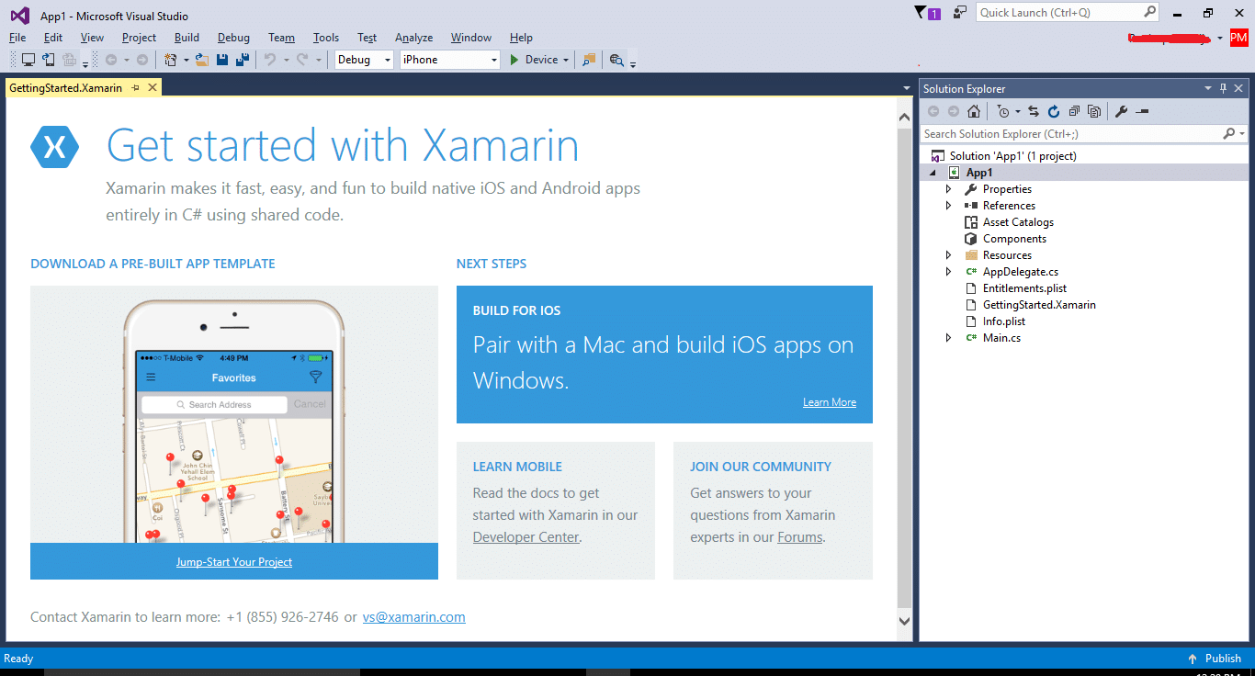Click the Pending Changes Filter clock icon
Image resolution: width=1255 pixels, height=676 pixels.
point(1002,111)
